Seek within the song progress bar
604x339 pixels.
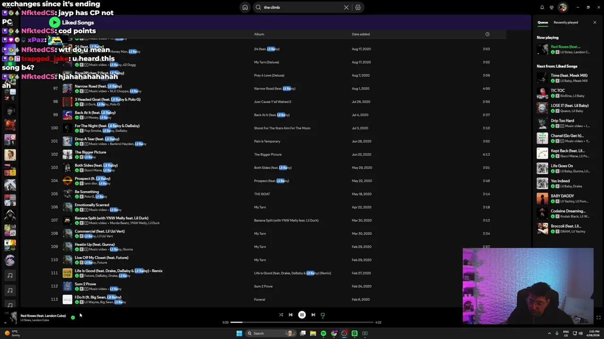click(x=302, y=323)
